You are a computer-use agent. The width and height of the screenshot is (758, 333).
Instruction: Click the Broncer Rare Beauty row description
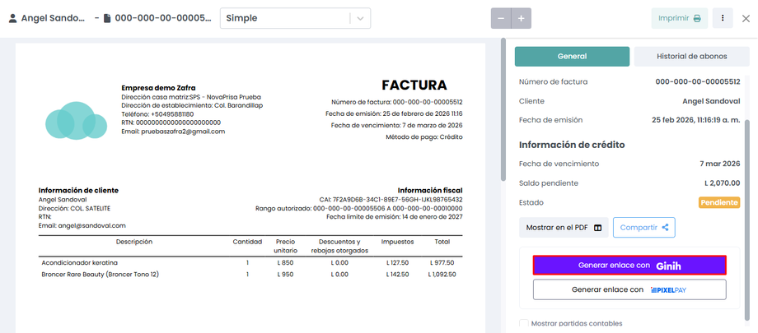(x=101, y=275)
